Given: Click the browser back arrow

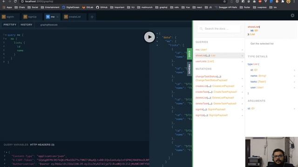Looking at the screenshot, I should tap(4, 1).
